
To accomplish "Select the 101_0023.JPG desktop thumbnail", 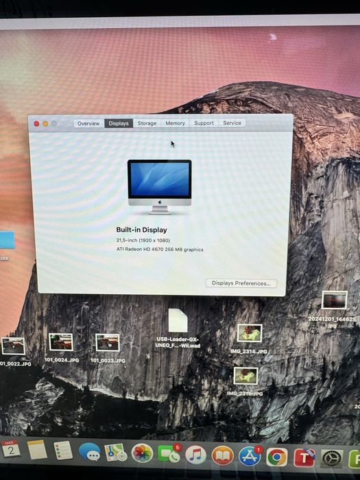I will tap(107, 343).
